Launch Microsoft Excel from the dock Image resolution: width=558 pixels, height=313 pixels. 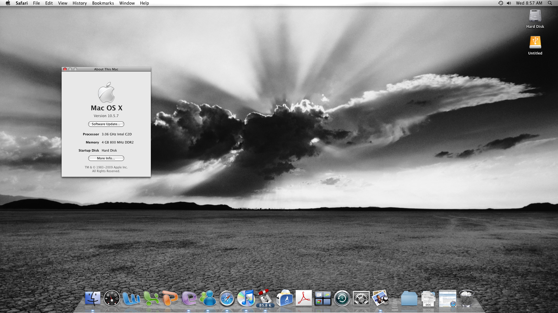pyautogui.click(x=151, y=299)
